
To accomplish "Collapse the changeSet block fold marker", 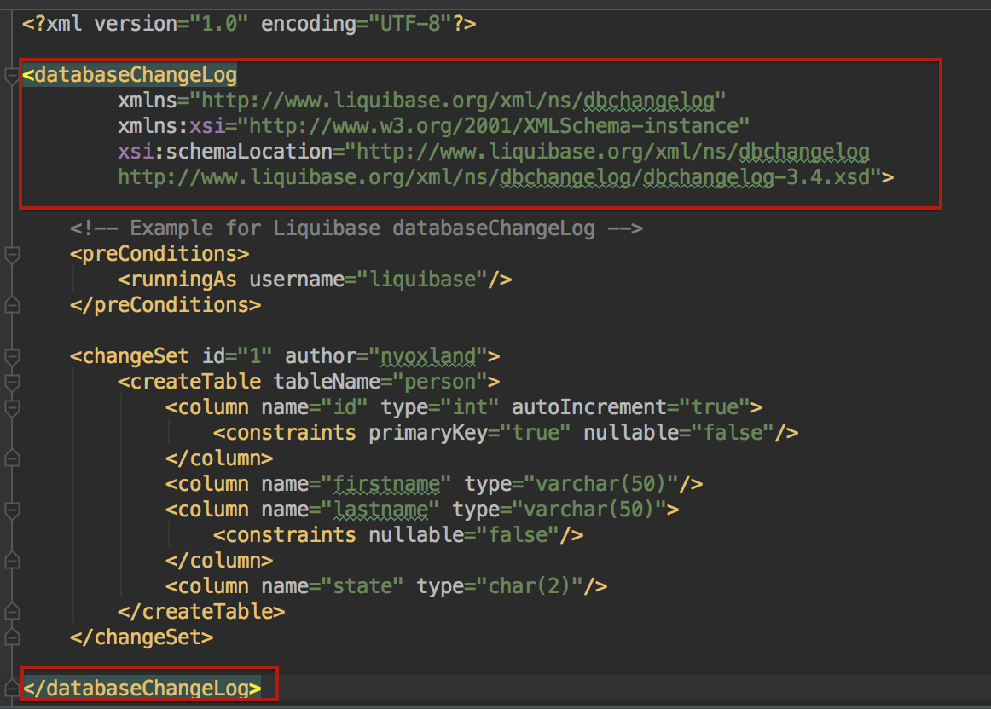I will [x=11, y=357].
